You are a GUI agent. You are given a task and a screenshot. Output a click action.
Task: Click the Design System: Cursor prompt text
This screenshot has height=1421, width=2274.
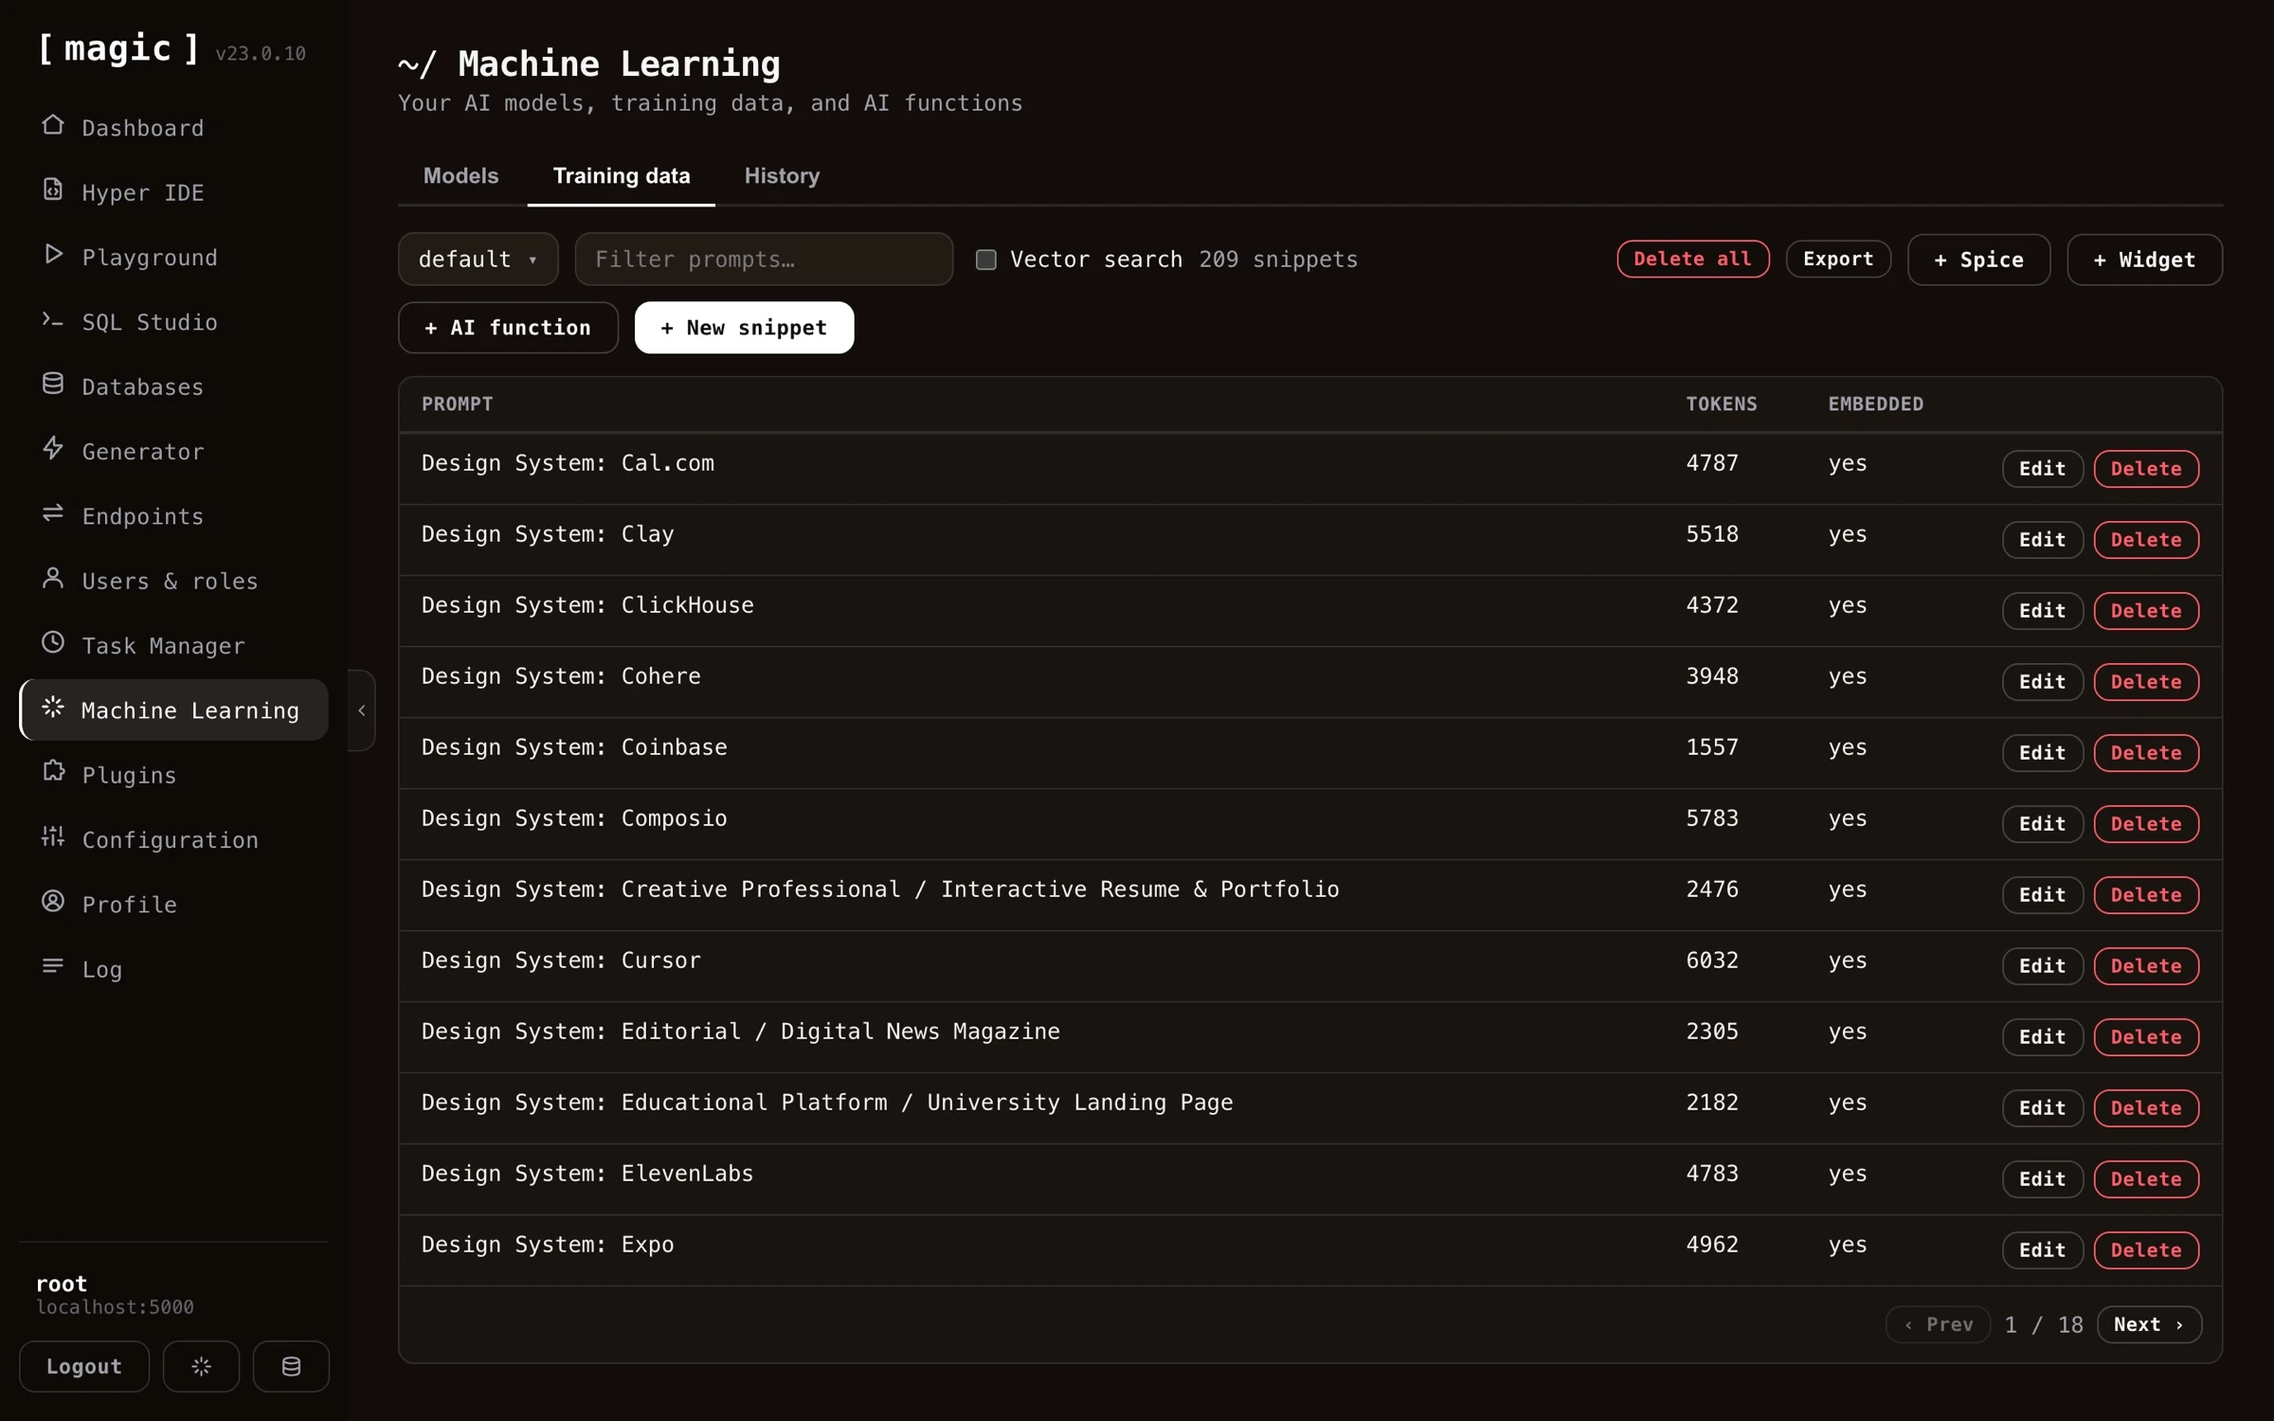pyautogui.click(x=561, y=961)
